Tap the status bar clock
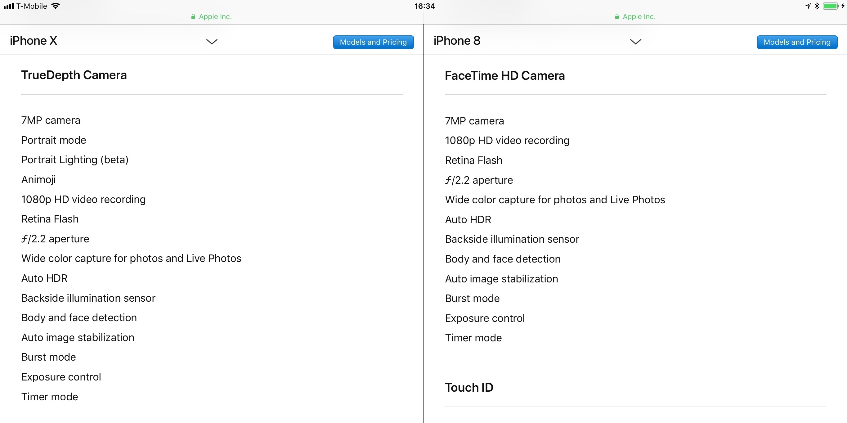Viewport: 847px width, 423px height. [x=424, y=6]
